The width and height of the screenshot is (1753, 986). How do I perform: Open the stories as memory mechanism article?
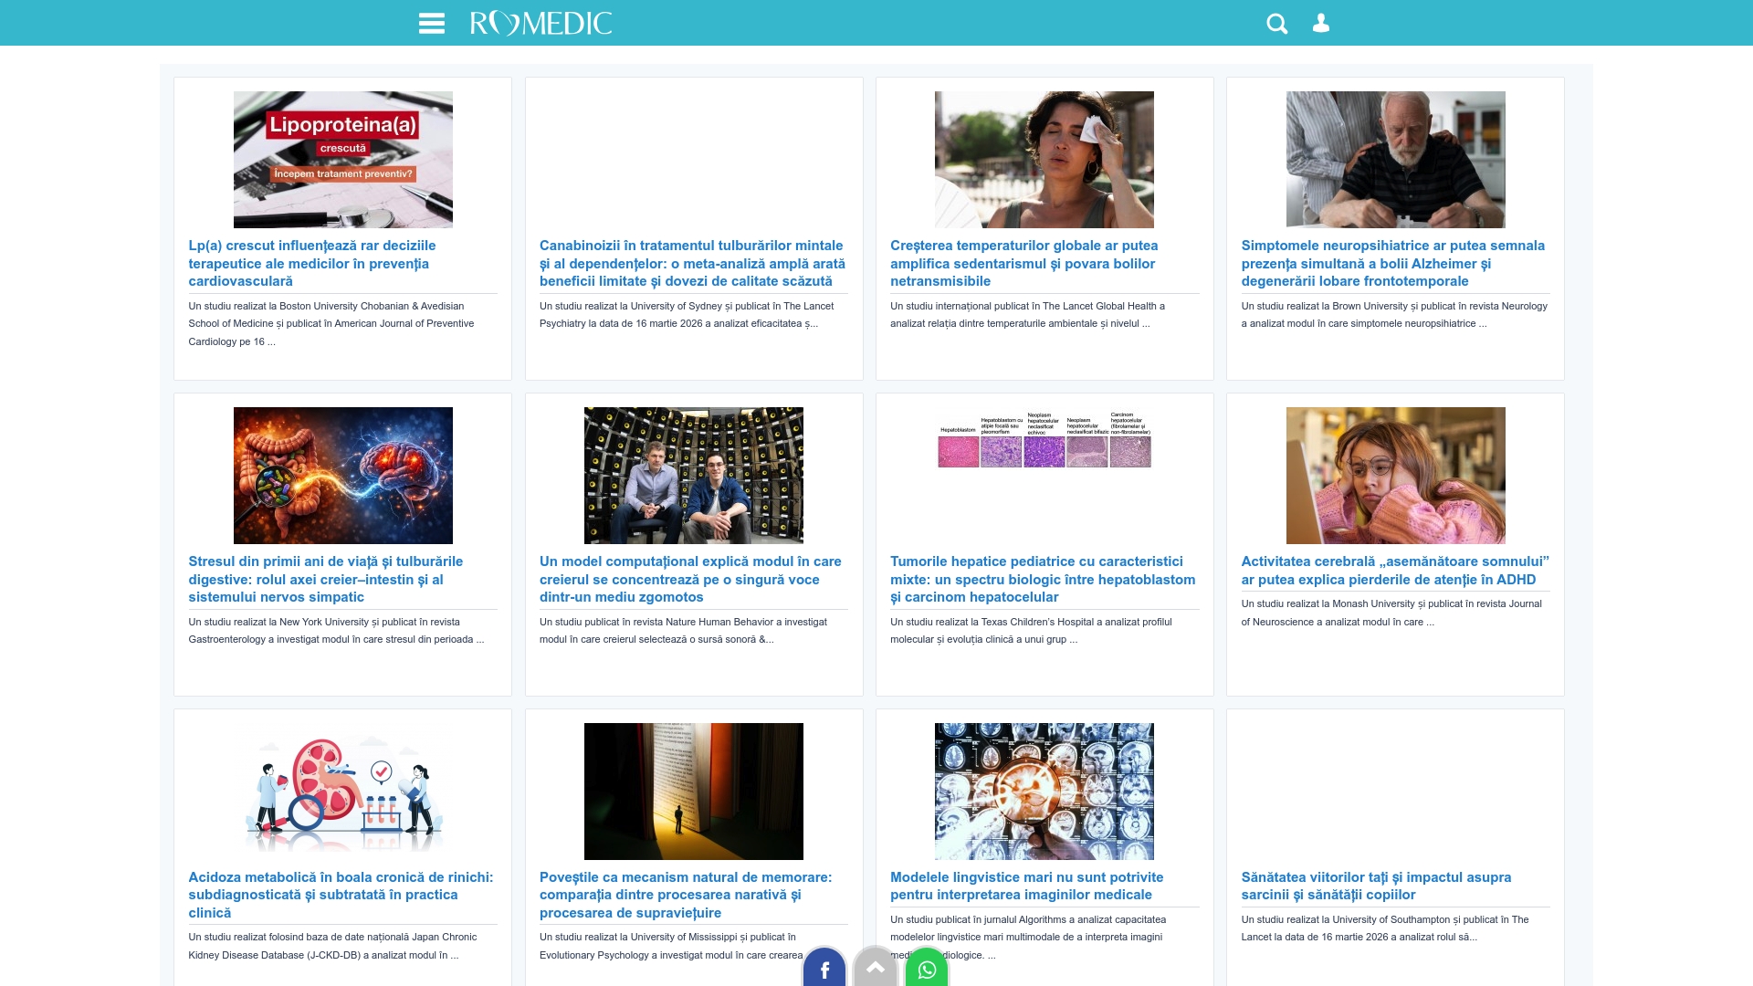(685, 895)
